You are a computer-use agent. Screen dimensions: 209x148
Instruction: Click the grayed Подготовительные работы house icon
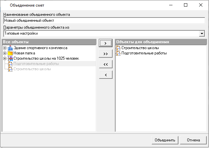tap(10, 64)
